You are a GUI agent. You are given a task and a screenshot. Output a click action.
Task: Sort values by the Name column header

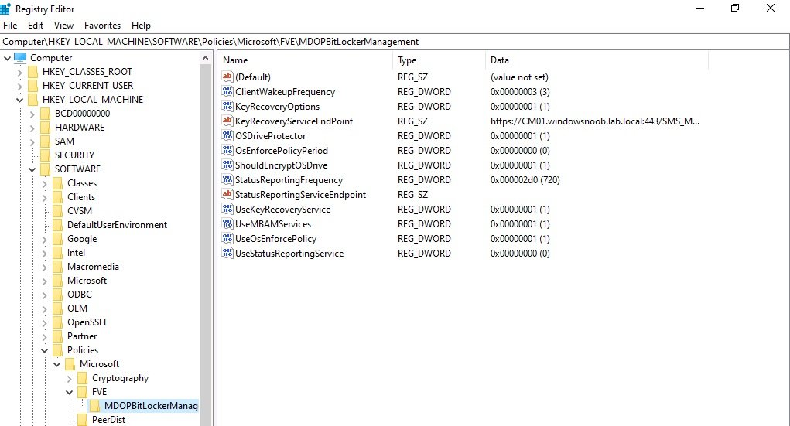306,60
